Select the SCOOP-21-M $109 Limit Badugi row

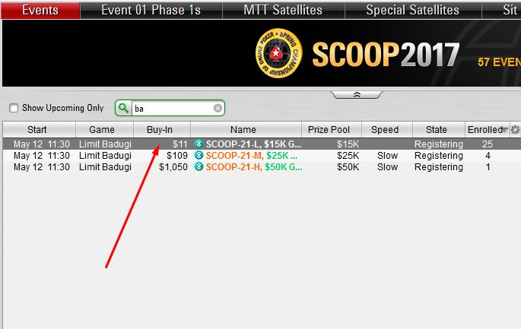262,156
